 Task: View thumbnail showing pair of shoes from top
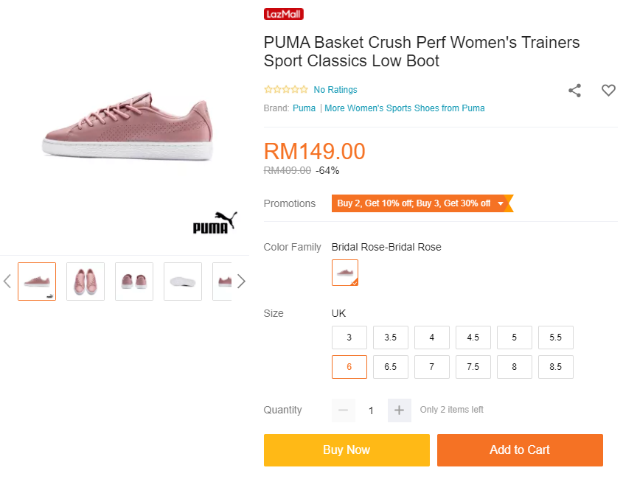click(x=86, y=282)
